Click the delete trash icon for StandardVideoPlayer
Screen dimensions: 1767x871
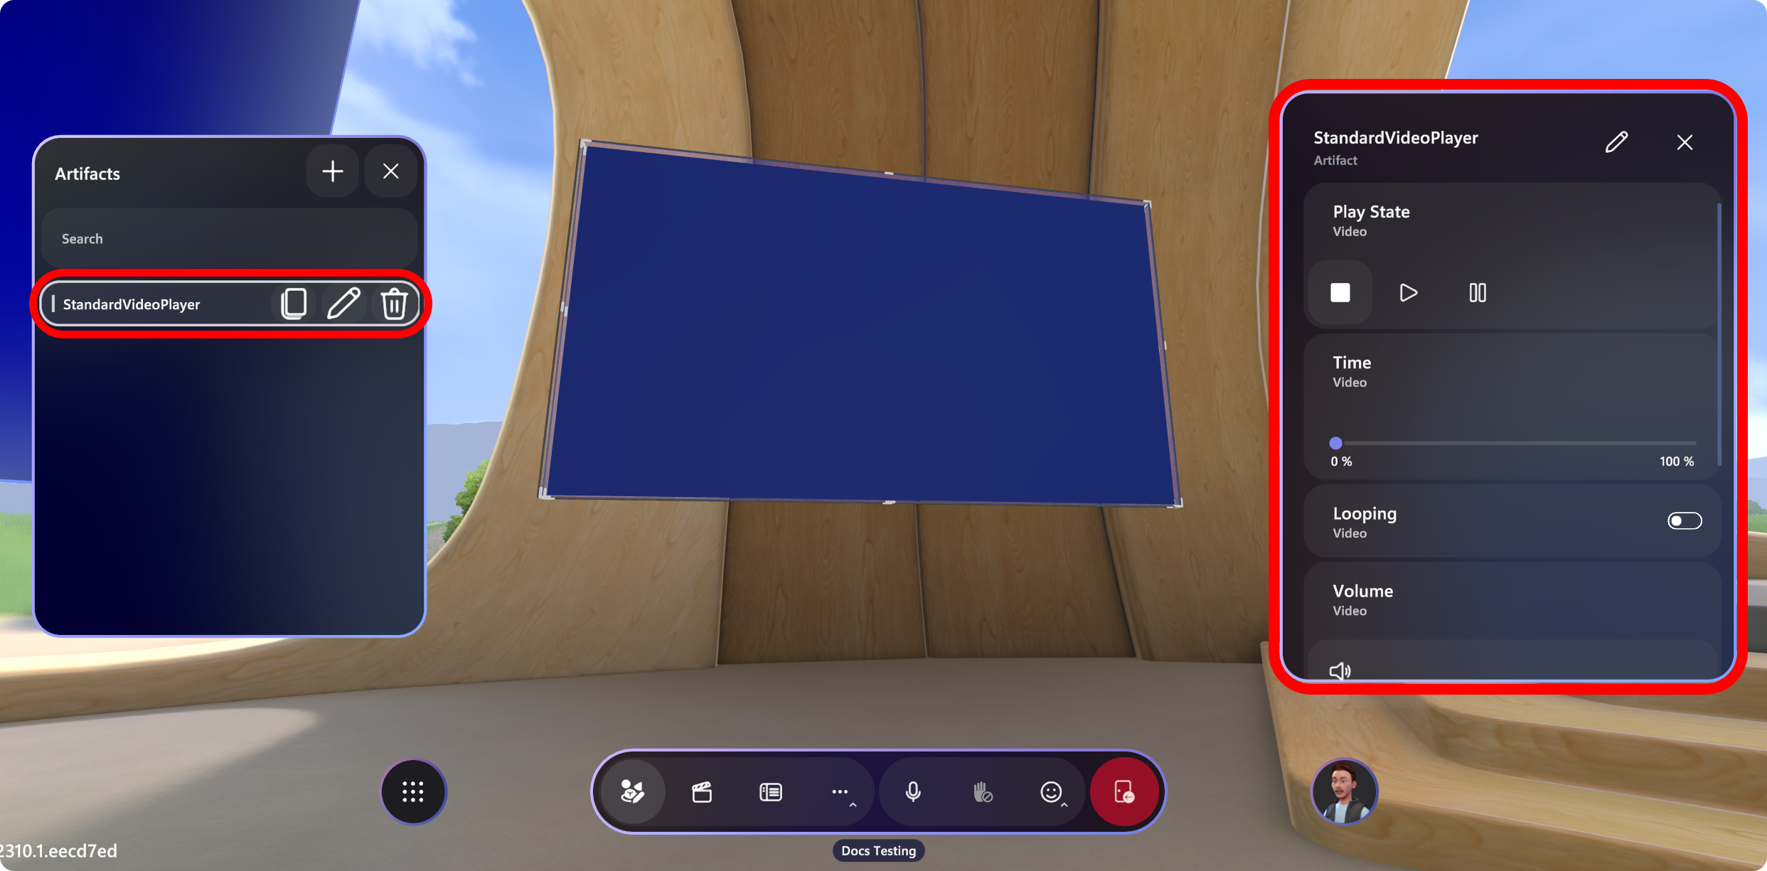(x=395, y=303)
